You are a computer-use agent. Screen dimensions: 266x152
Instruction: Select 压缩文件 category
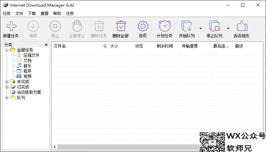coord(31,55)
